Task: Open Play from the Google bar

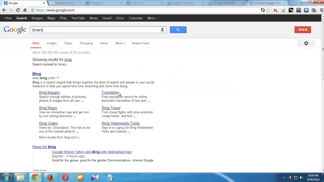Action: click(x=63, y=18)
